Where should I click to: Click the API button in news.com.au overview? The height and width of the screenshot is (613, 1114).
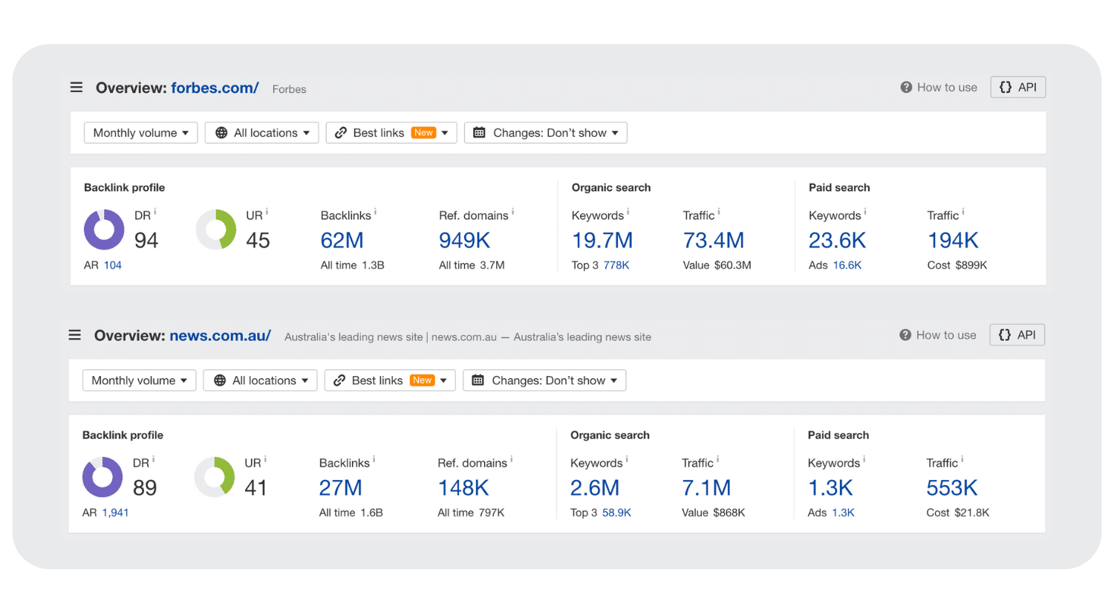1017,335
